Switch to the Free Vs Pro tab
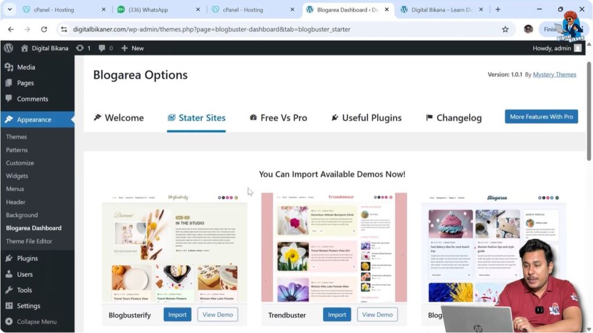Screen dimensions: 593x333 coord(279,118)
